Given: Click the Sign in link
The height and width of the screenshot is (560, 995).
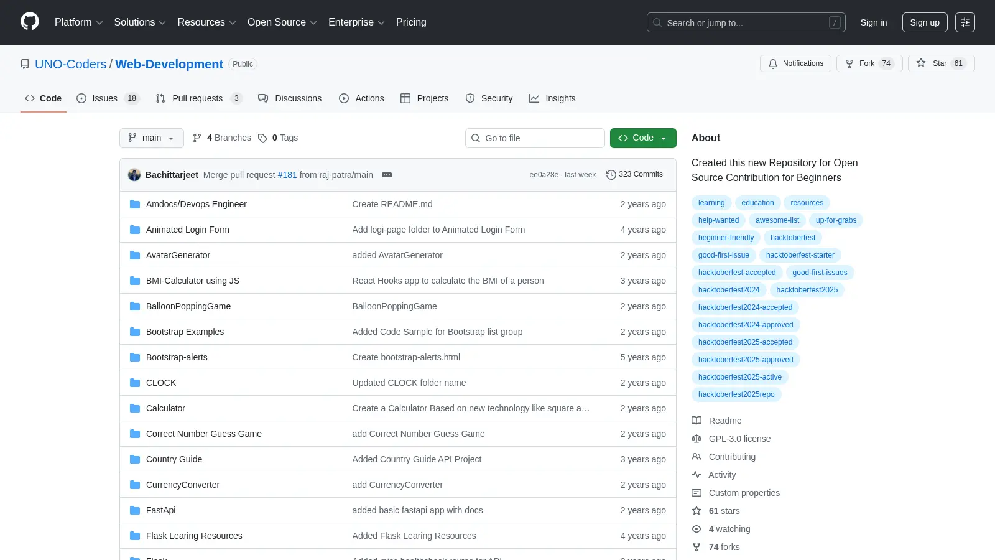Looking at the screenshot, I should point(874,22).
